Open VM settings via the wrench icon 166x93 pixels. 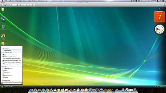[x=11, y=5]
